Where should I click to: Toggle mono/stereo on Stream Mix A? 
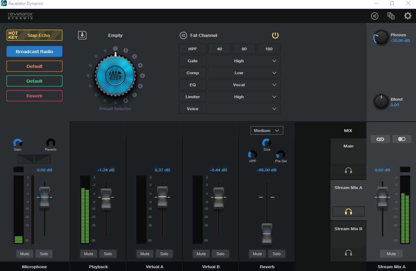pos(402,139)
